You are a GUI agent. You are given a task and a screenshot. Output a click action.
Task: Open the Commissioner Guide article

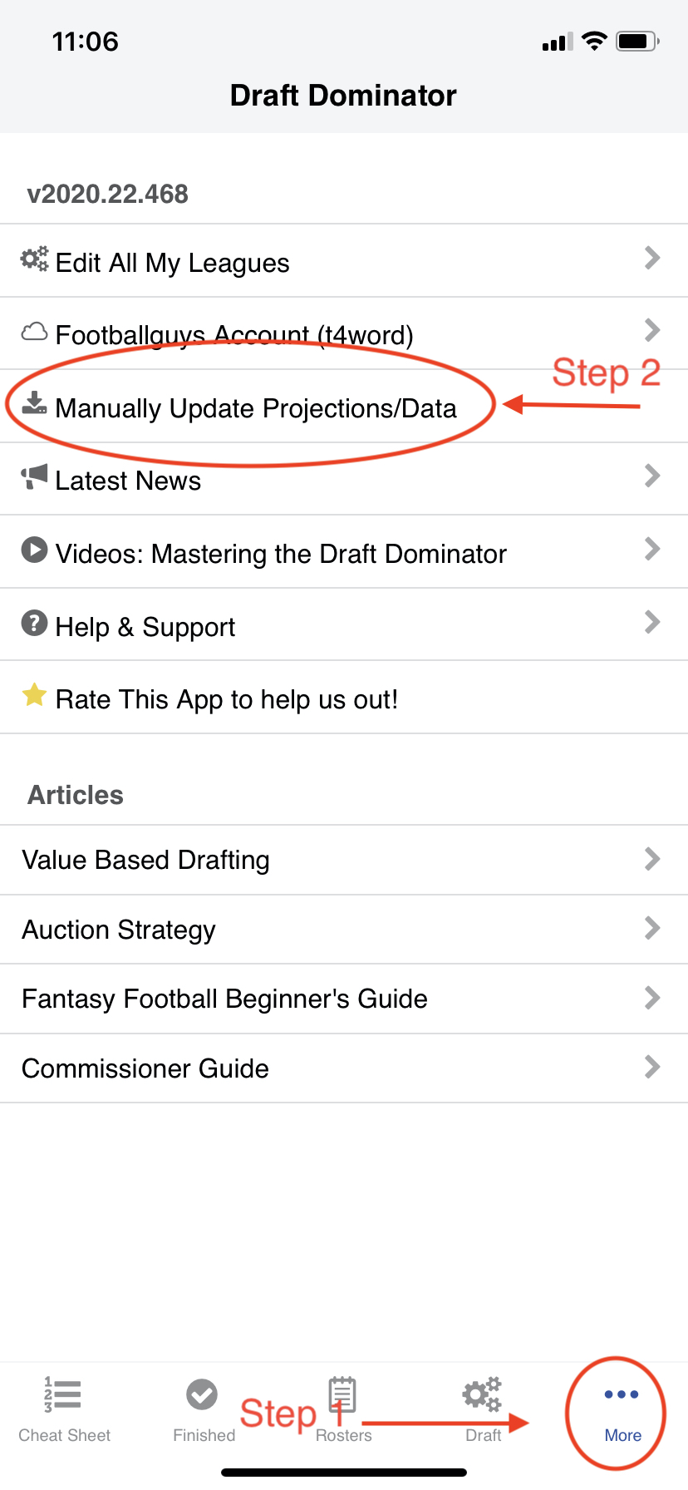pyautogui.click(x=145, y=1068)
